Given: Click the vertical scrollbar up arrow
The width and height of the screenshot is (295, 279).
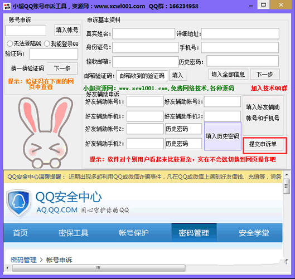Looking at the screenshot, I should click(287, 175).
